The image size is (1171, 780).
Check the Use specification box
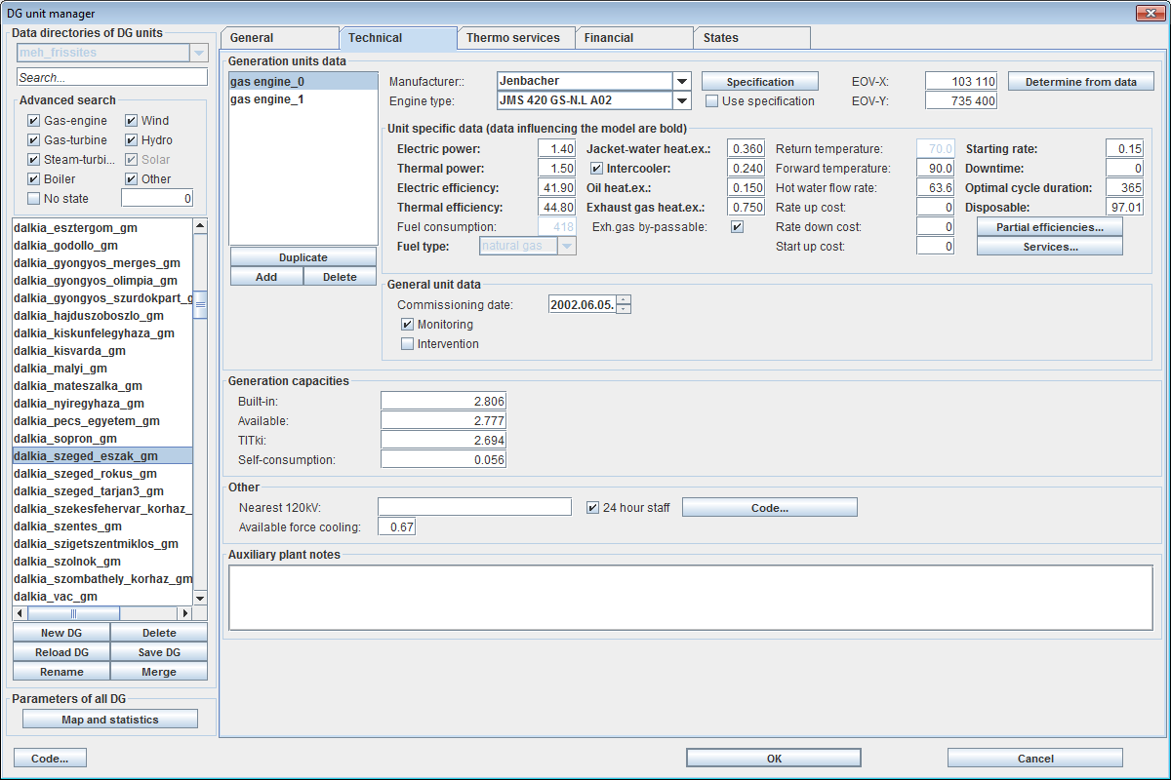point(712,101)
